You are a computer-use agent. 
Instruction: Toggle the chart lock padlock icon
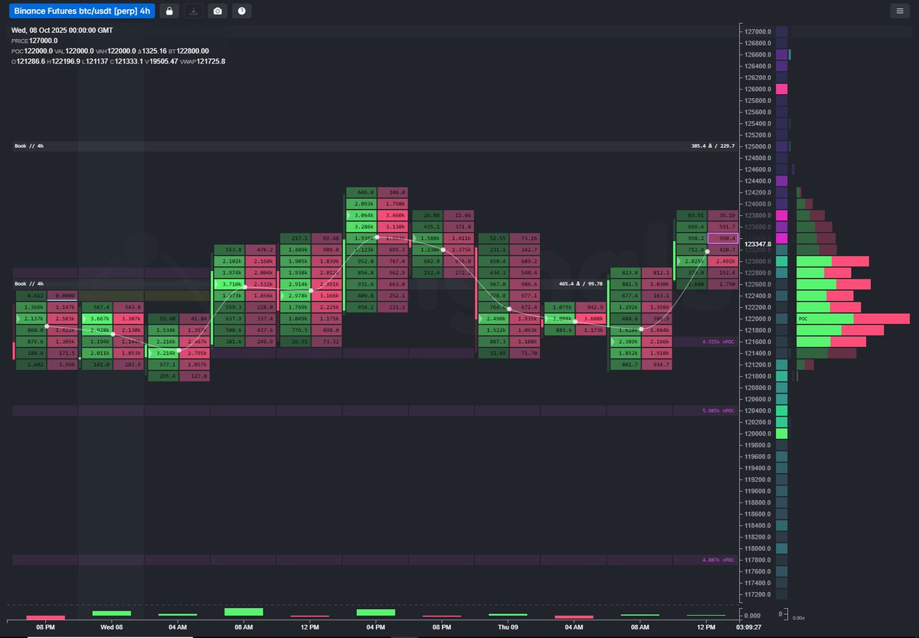pyautogui.click(x=168, y=11)
